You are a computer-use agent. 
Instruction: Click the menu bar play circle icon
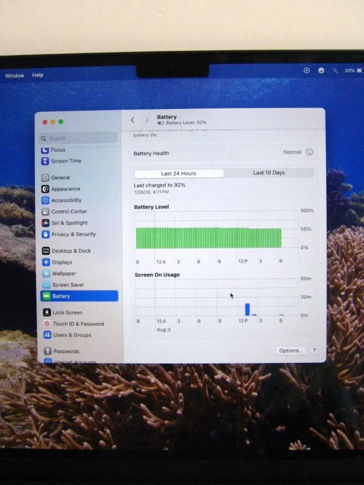306,71
